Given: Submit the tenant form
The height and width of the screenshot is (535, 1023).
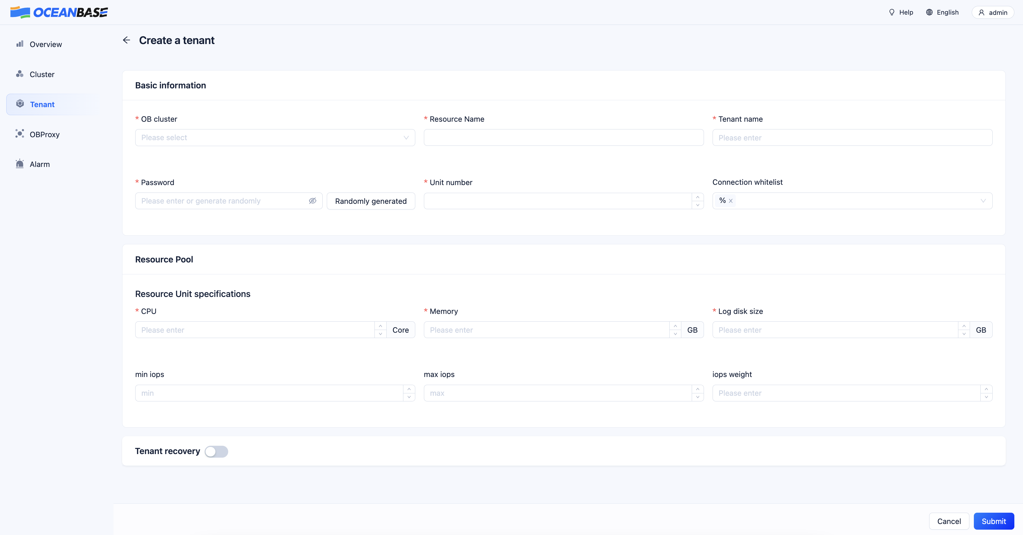Looking at the screenshot, I should point(994,521).
